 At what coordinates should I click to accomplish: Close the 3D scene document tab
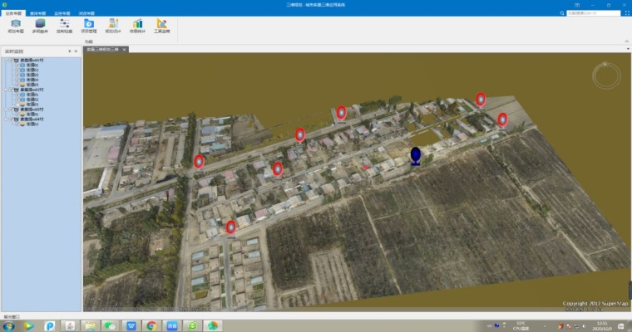point(125,50)
